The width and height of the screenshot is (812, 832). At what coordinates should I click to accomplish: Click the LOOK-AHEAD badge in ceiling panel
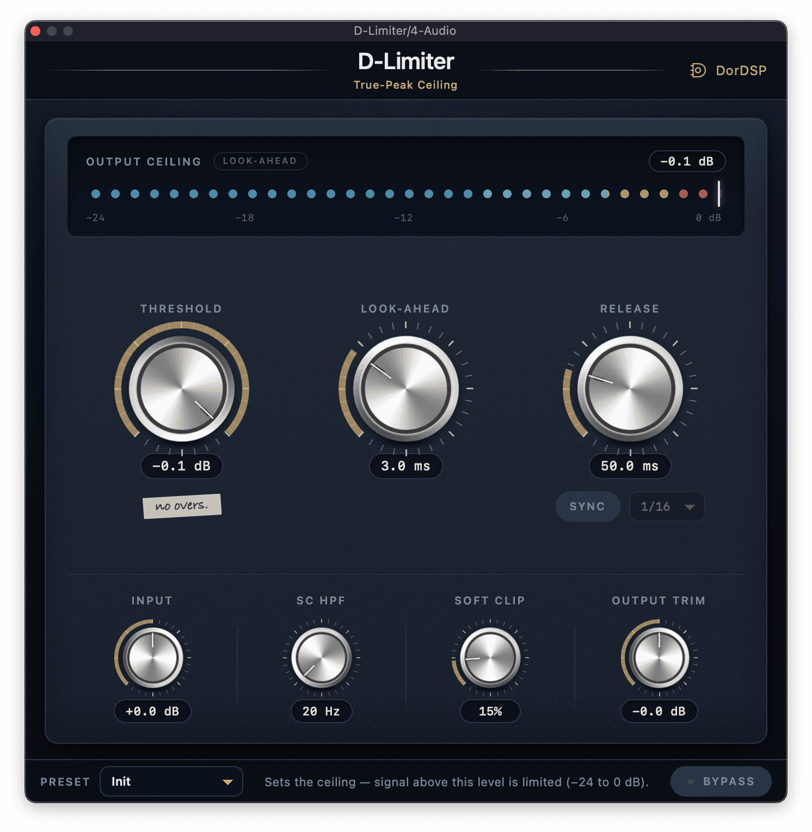coord(260,161)
